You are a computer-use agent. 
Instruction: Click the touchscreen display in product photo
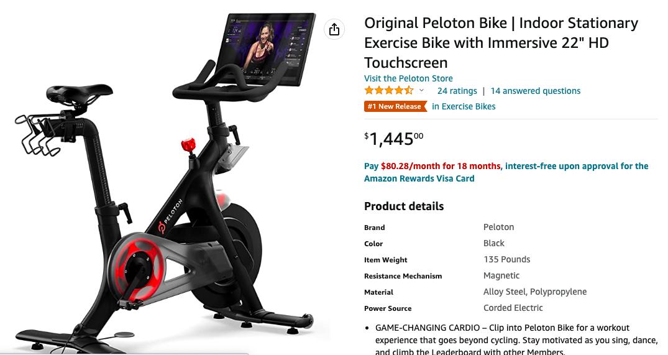coord(266,48)
